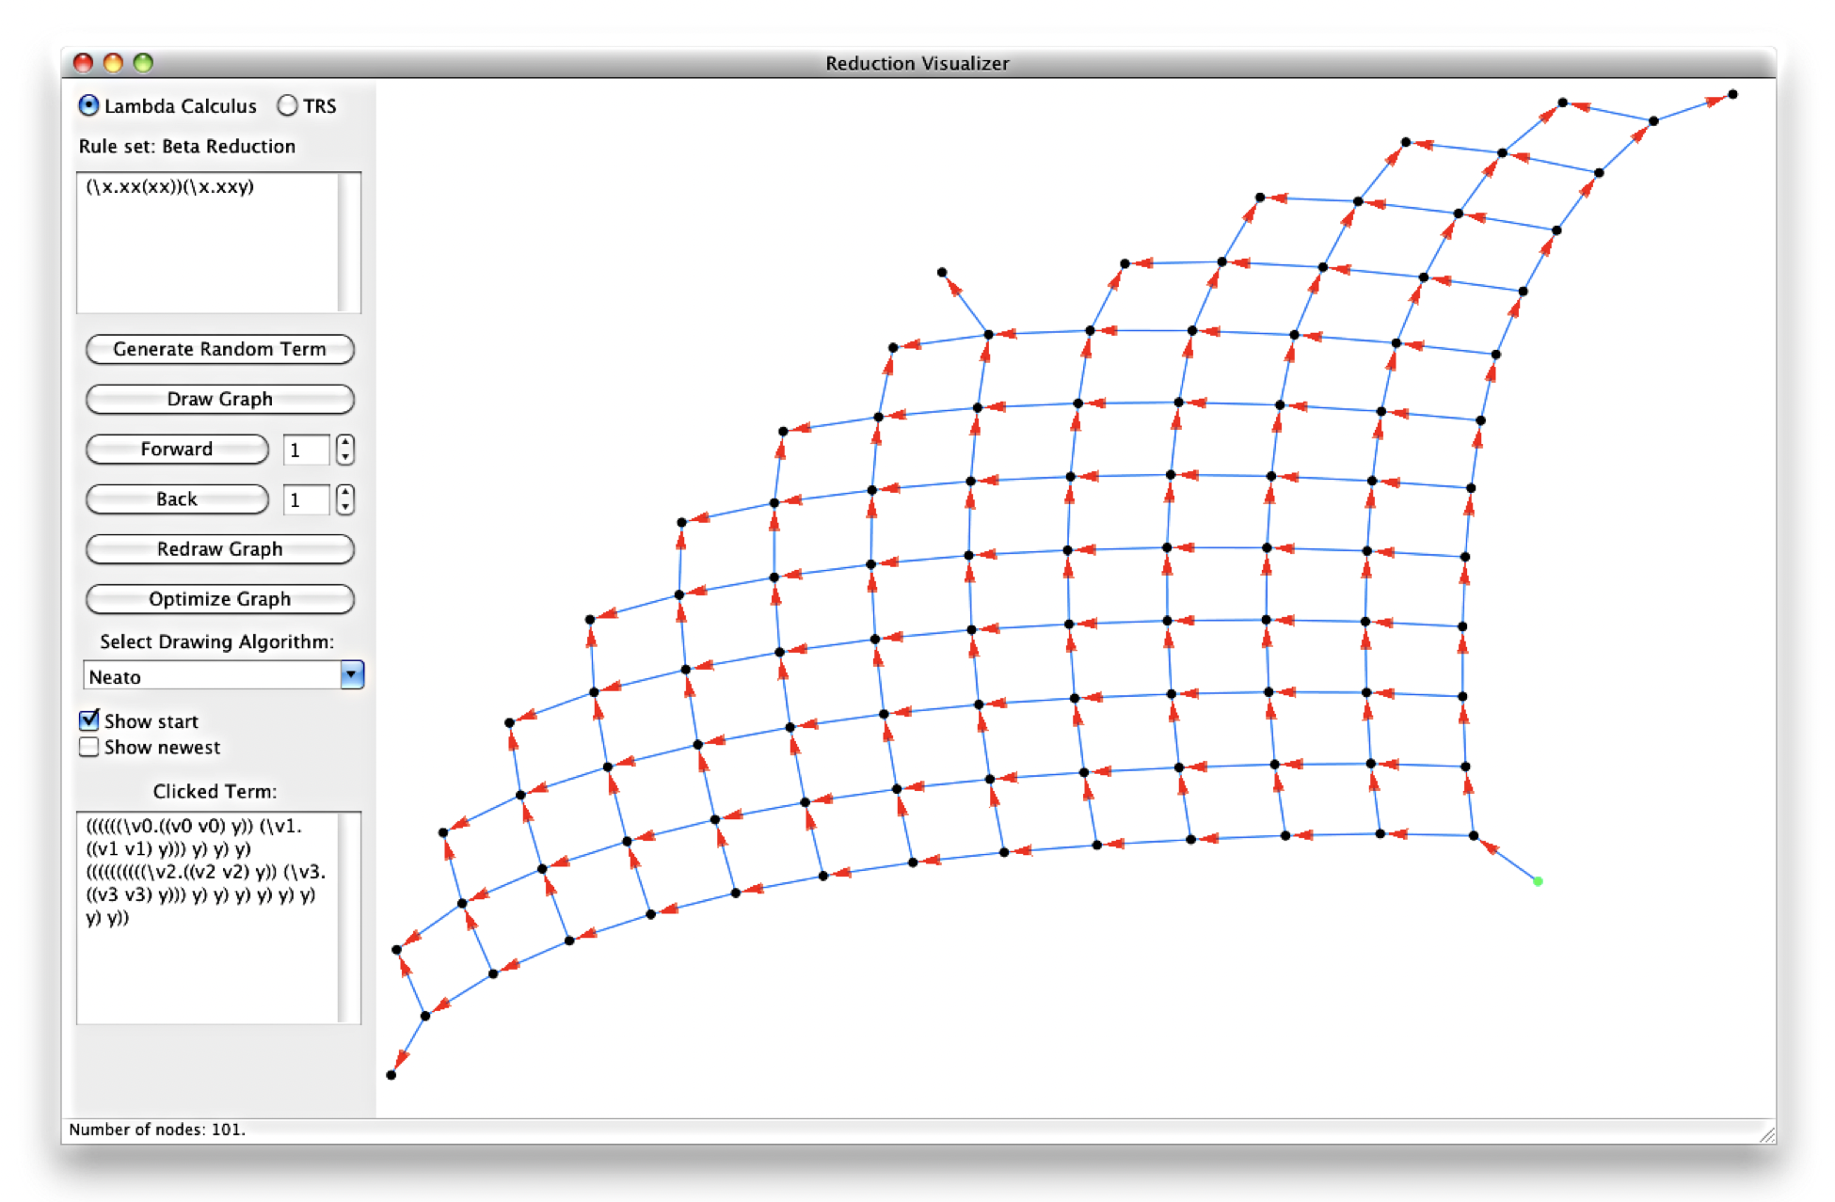The image size is (1835, 1202).
Task: Click the green start node in graph
Action: [1537, 881]
